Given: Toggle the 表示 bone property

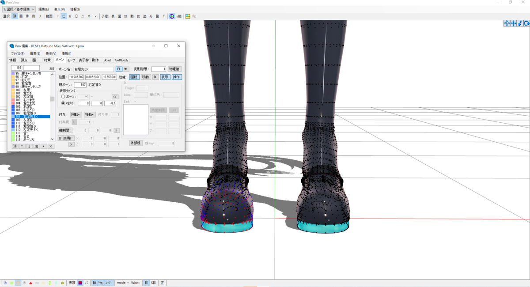Looking at the screenshot, I should tap(165, 77).
